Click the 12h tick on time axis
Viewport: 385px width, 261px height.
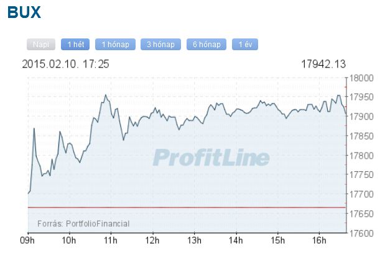152,240
